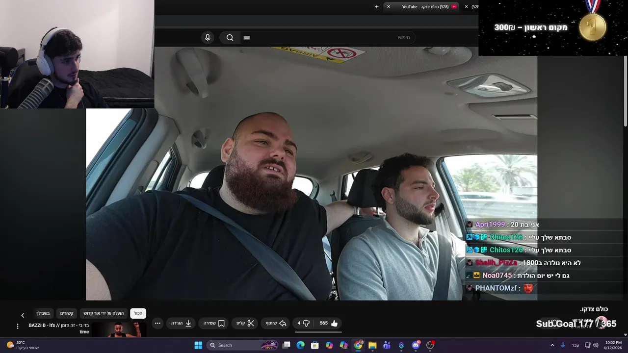Viewport: 628px width, 353px height.
Task: Click the Download (הורדה) button
Action: (181, 323)
